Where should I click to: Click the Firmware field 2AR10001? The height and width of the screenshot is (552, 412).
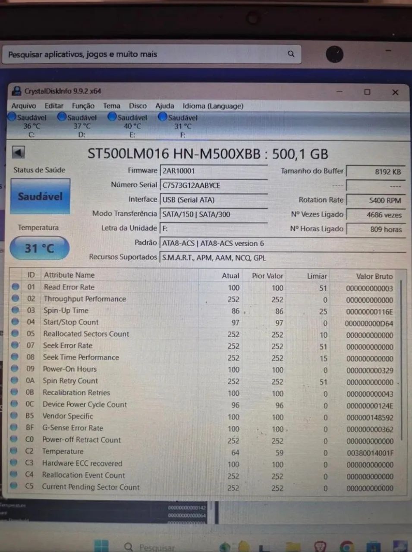pyautogui.click(x=214, y=171)
